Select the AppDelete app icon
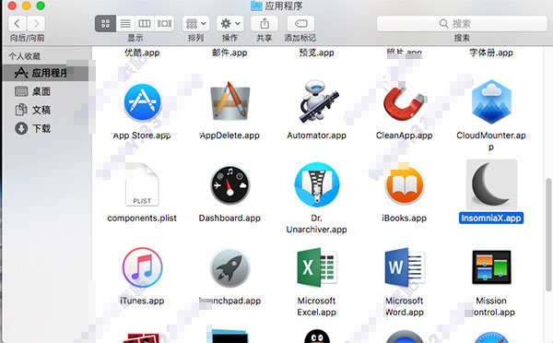 point(229,101)
